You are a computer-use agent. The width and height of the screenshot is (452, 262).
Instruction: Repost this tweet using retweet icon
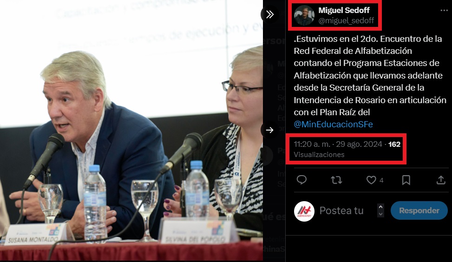point(336,180)
